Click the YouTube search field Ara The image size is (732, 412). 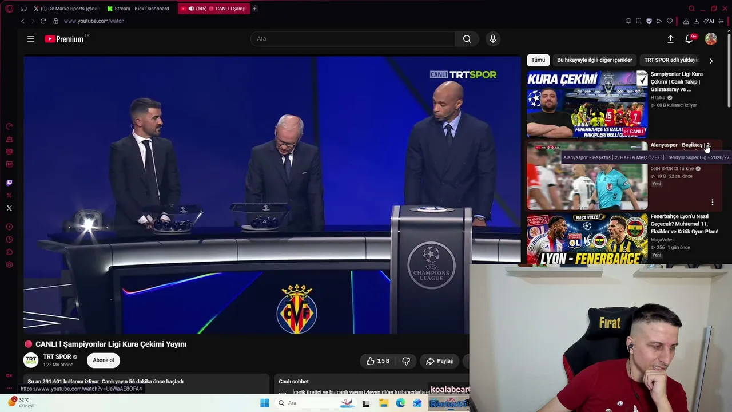353,39
